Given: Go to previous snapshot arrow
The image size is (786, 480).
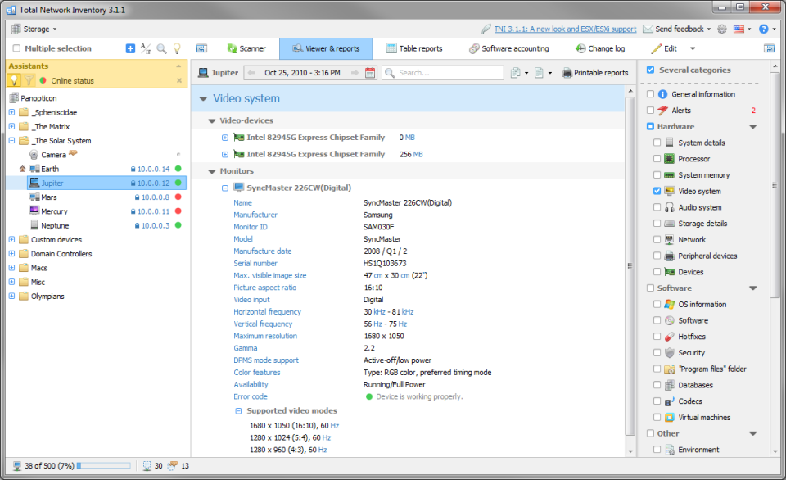Looking at the screenshot, I should 252,73.
